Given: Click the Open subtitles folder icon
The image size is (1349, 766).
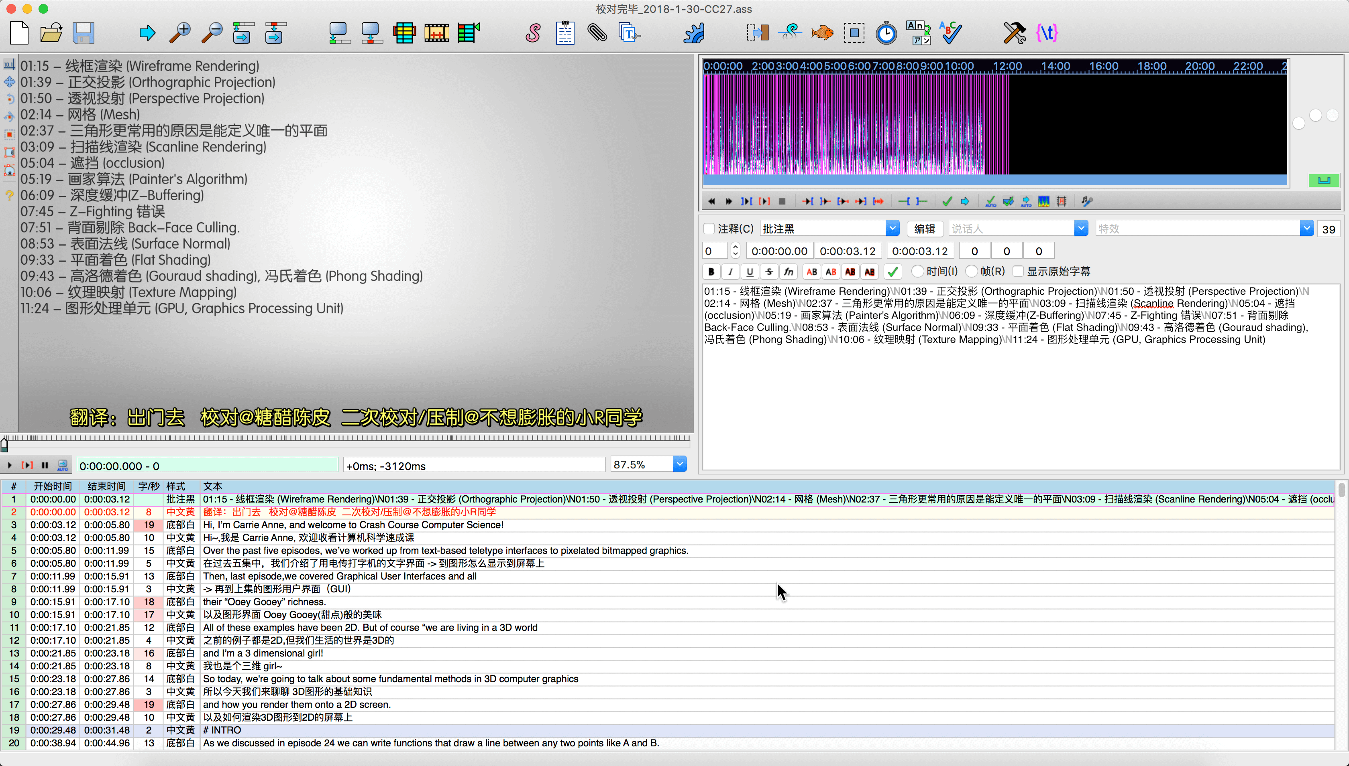Looking at the screenshot, I should pos(51,33).
